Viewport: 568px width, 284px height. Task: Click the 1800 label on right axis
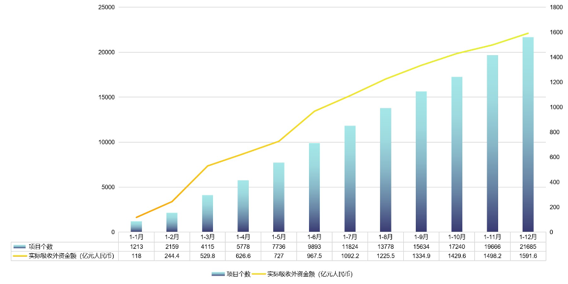[556, 7]
